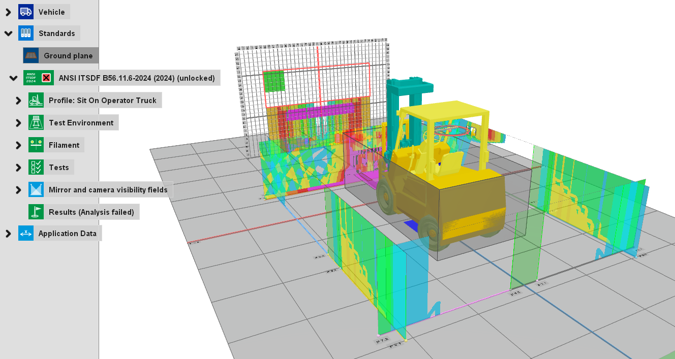Select the Filament label
675x359 pixels.
pyautogui.click(x=64, y=145)
